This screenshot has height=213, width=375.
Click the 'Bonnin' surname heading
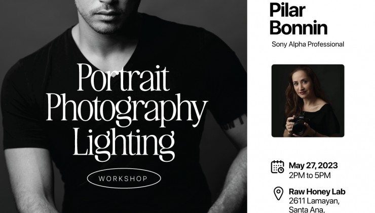(x=298, y=27)
